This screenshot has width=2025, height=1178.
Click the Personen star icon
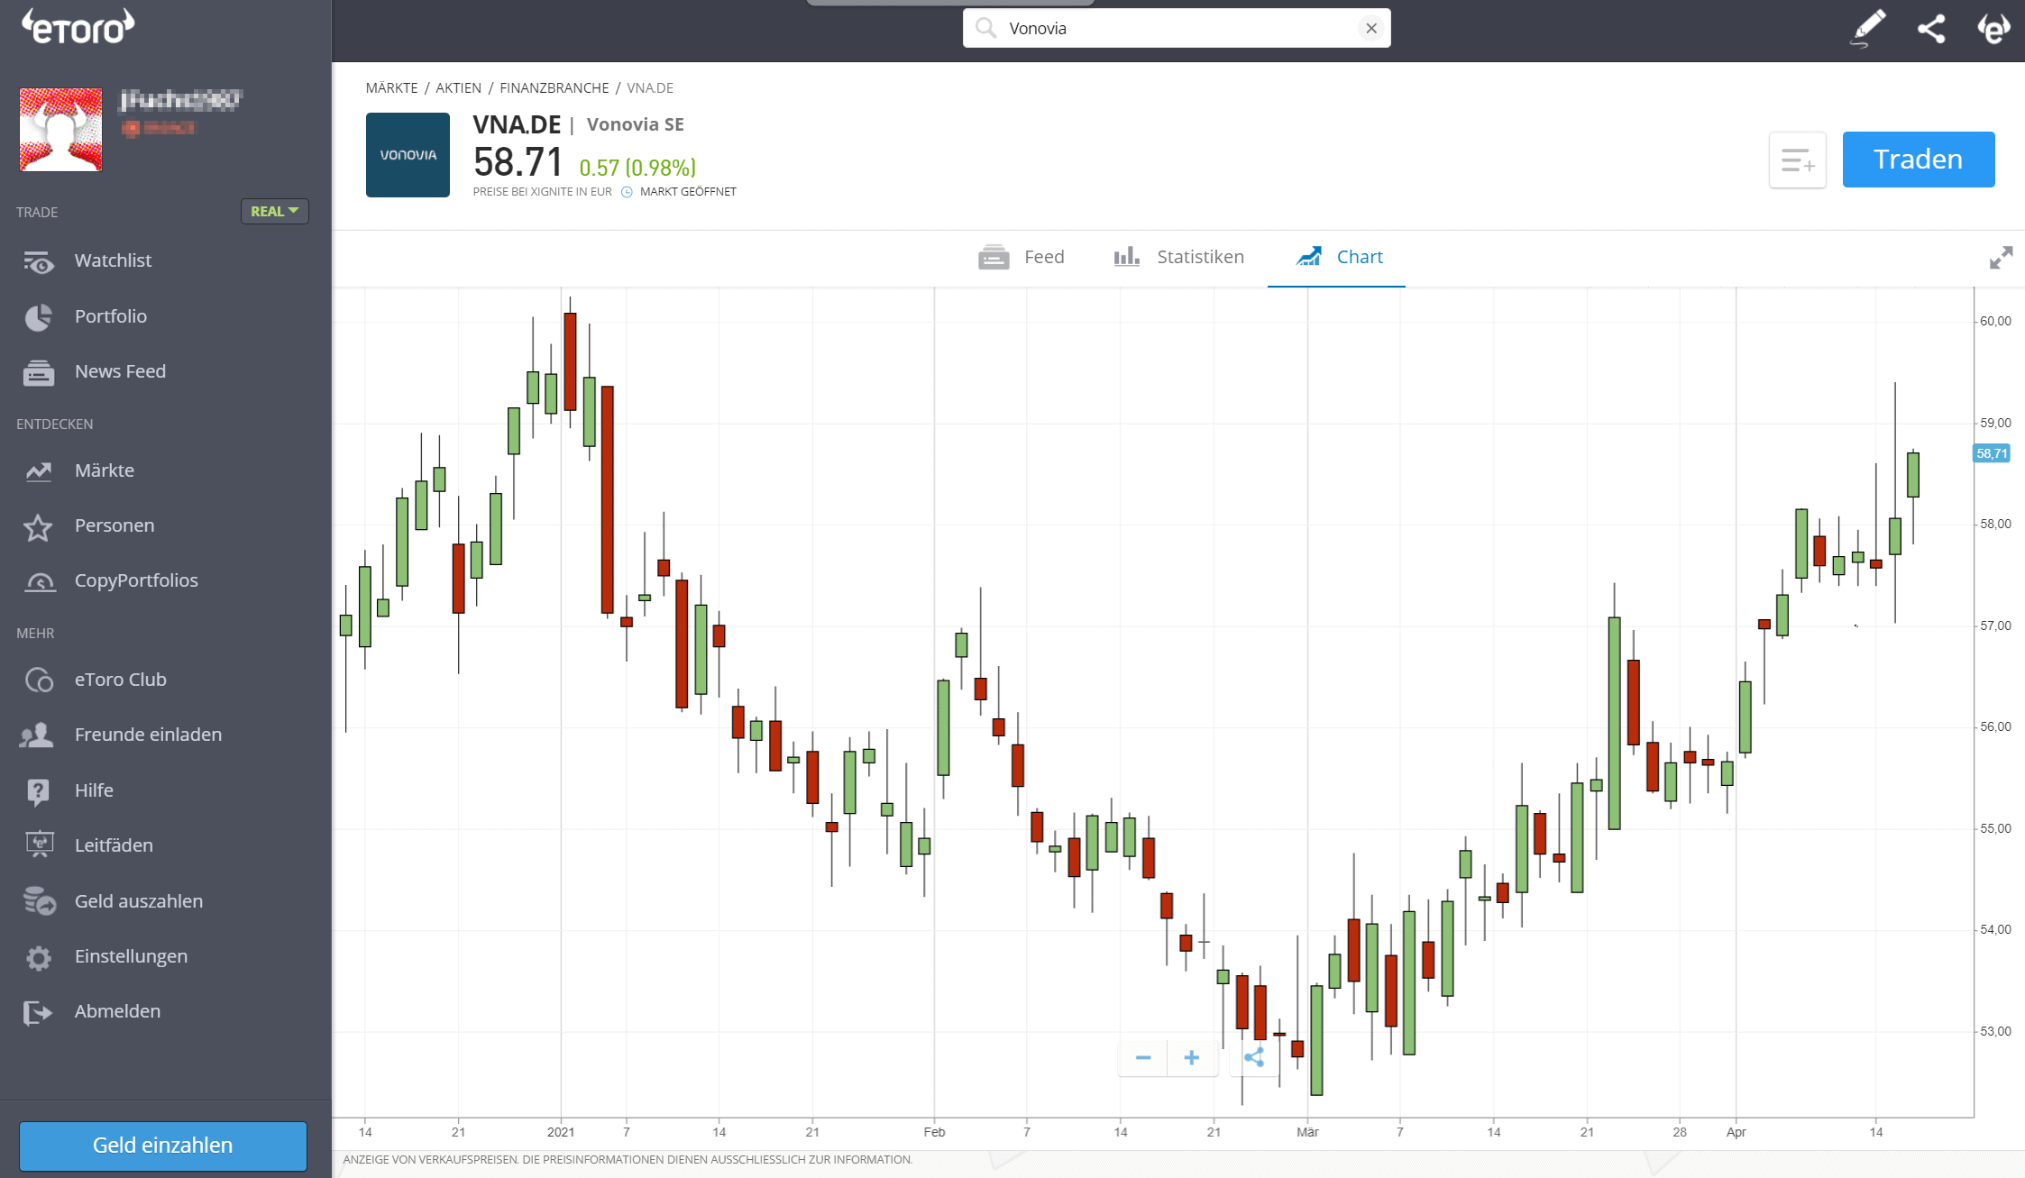coord(39,527)
